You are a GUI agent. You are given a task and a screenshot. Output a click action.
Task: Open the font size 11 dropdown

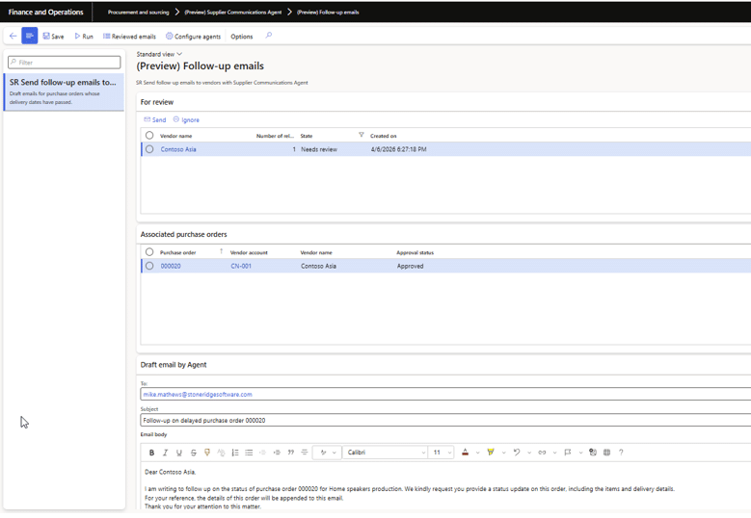(442, 453)
